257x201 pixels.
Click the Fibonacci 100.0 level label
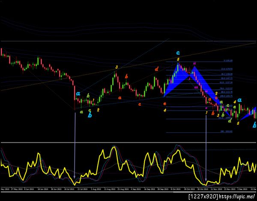[x=227, y=96]
